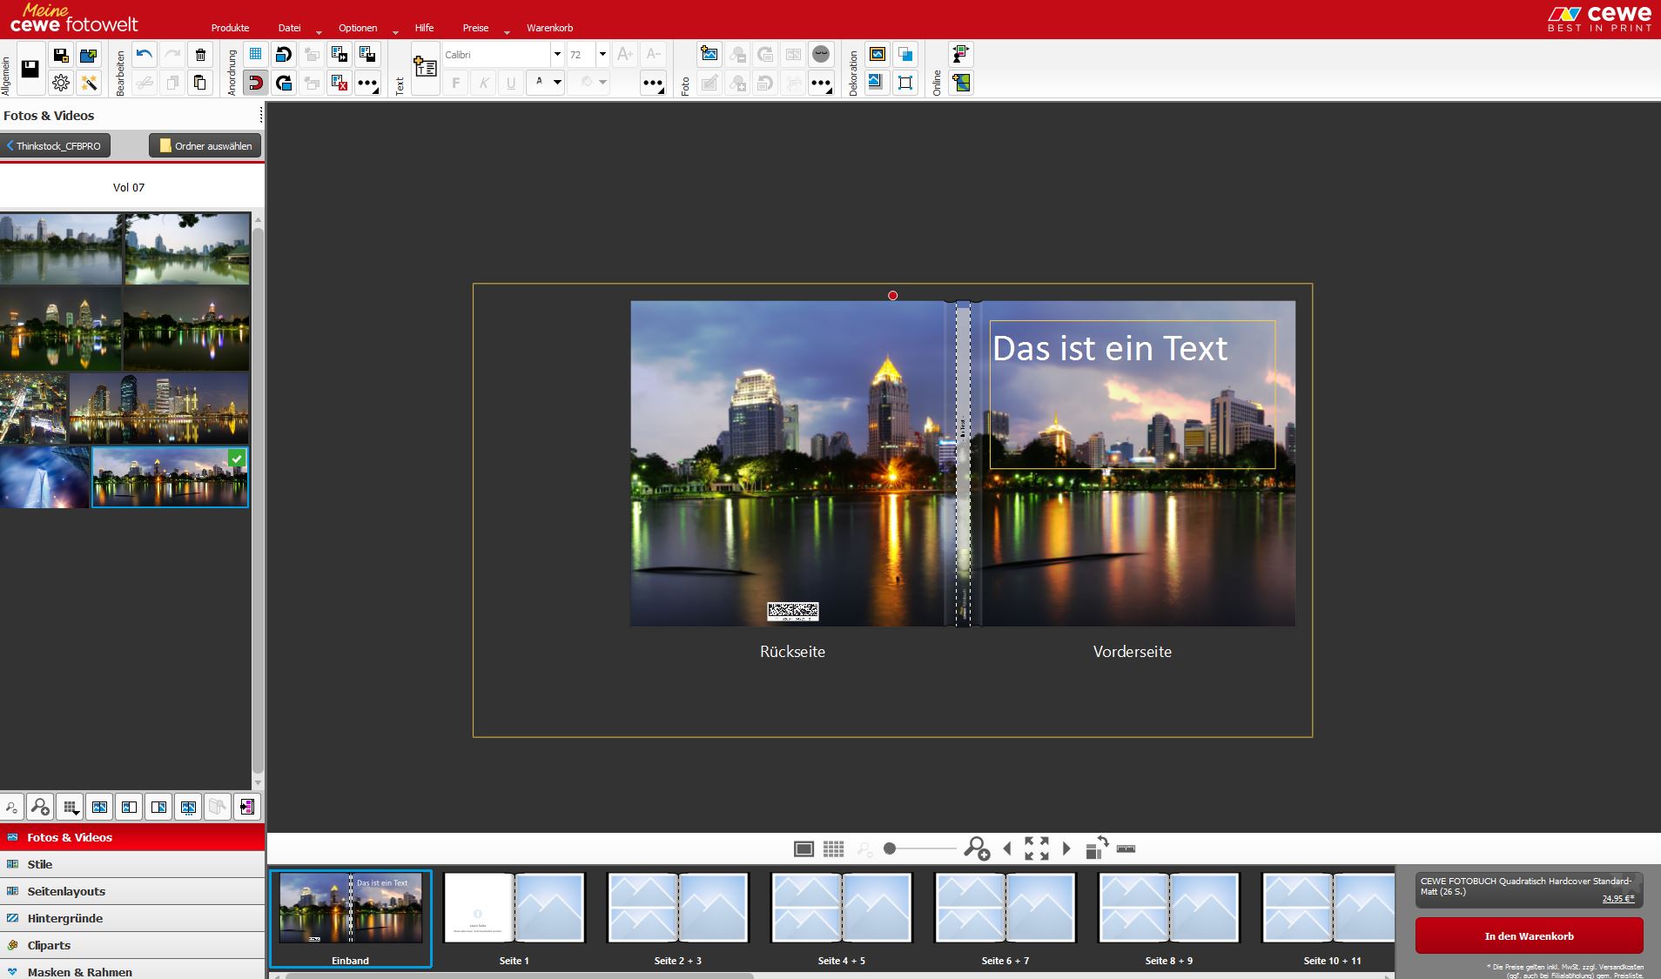Toggle the magnet snapping button

coord(255,83)
